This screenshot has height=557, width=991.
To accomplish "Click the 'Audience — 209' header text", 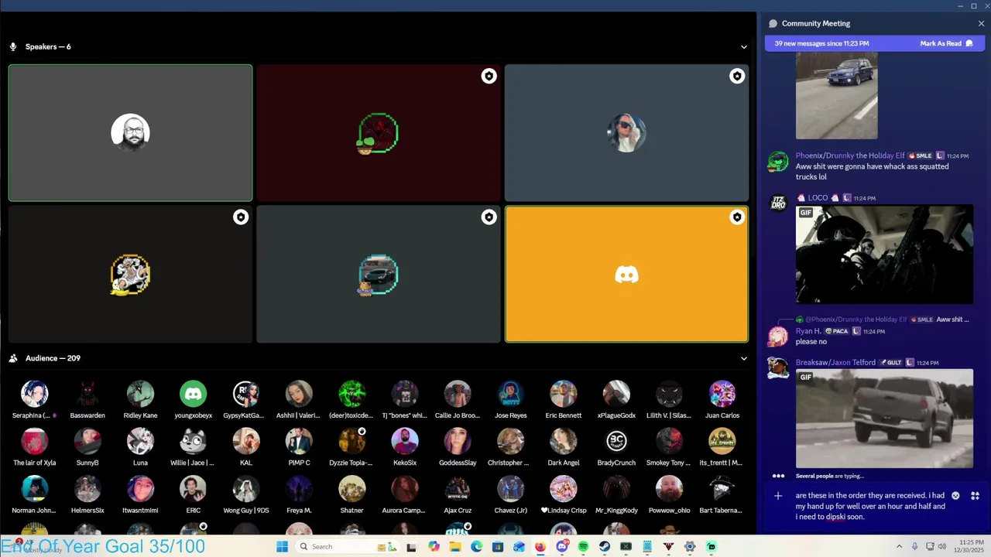I will [x=53, y=358].
